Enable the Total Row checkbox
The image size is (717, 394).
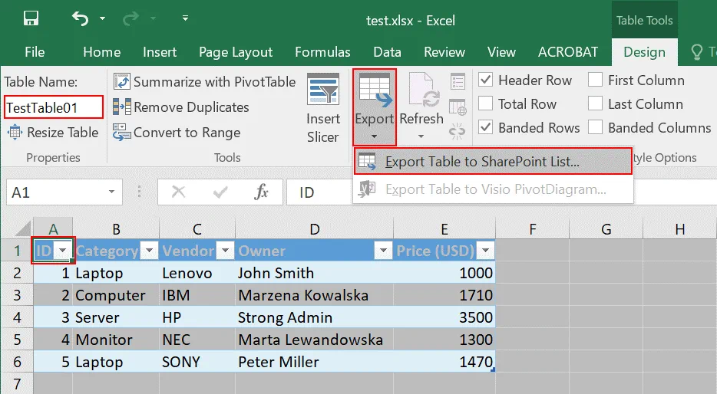coord(486,103)
